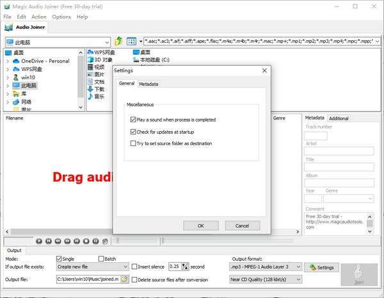Click the browse output file folder icon

(x=124, y=279)
